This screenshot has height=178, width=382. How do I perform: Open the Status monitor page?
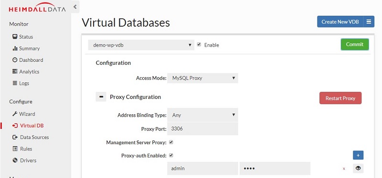click(x=22, y=37)
